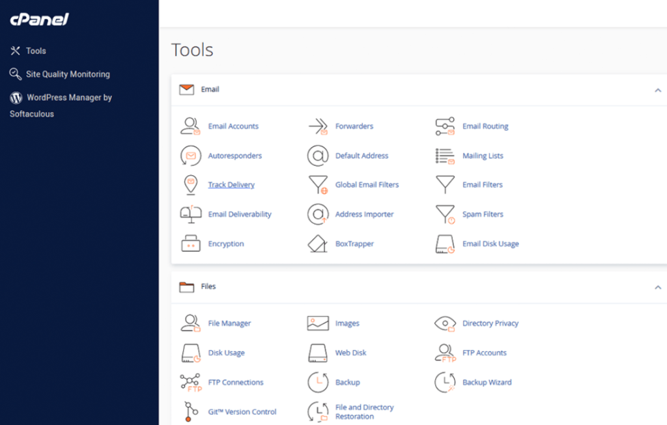Viewport: 667px width, 425px height.
Task: Open the Email Disk Usage link
Action: click(490, 243)
